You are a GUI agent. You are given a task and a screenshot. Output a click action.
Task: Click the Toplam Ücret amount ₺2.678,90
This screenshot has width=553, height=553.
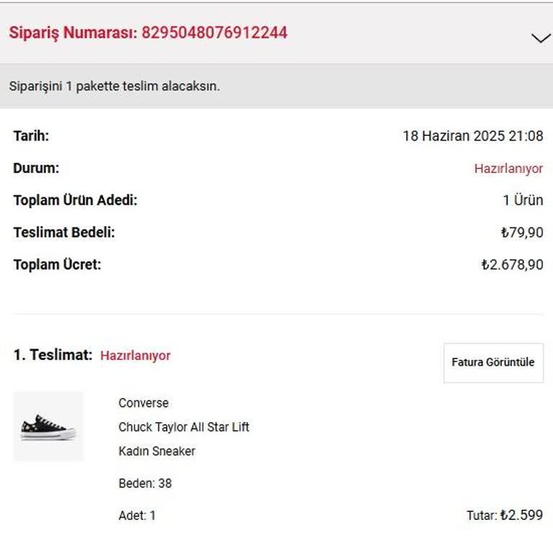point(512,265)
